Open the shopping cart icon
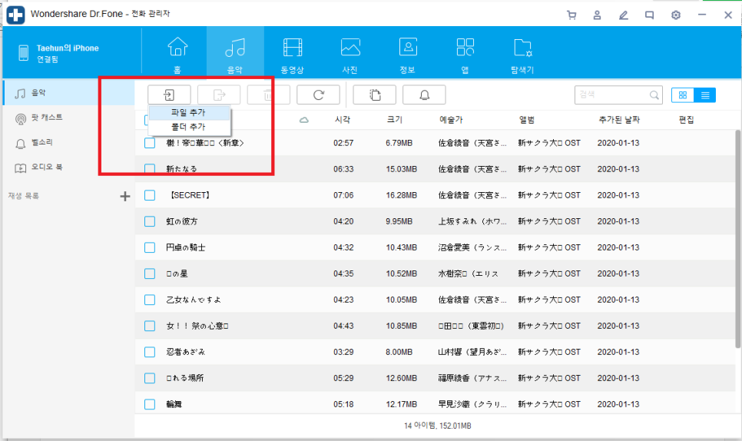This screenshot has width=742, height=441. 571,15
